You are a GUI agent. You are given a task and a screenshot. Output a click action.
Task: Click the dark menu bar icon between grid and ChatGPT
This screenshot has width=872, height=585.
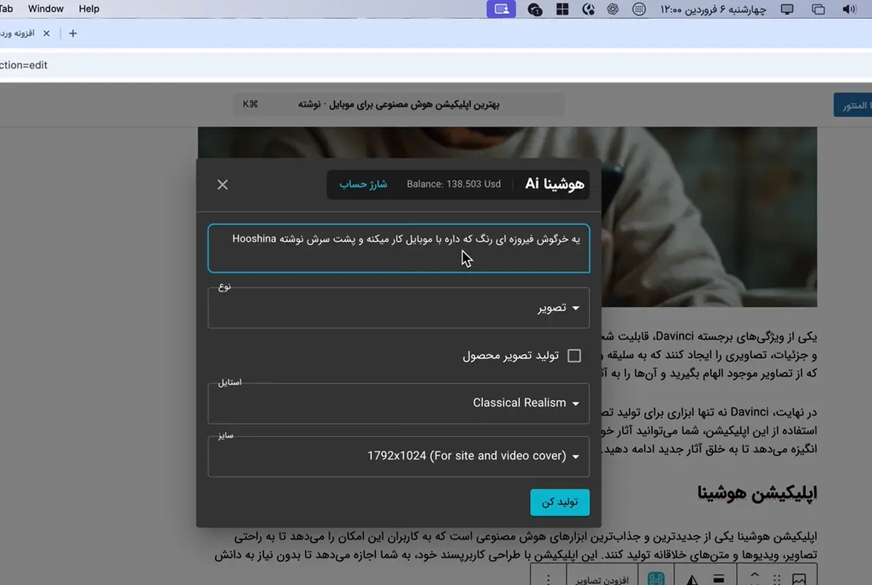pos(588,9)
